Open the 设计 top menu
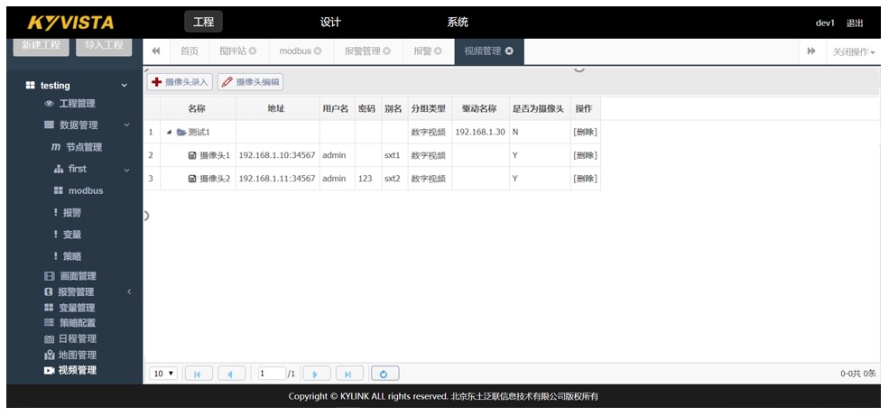 330,23
